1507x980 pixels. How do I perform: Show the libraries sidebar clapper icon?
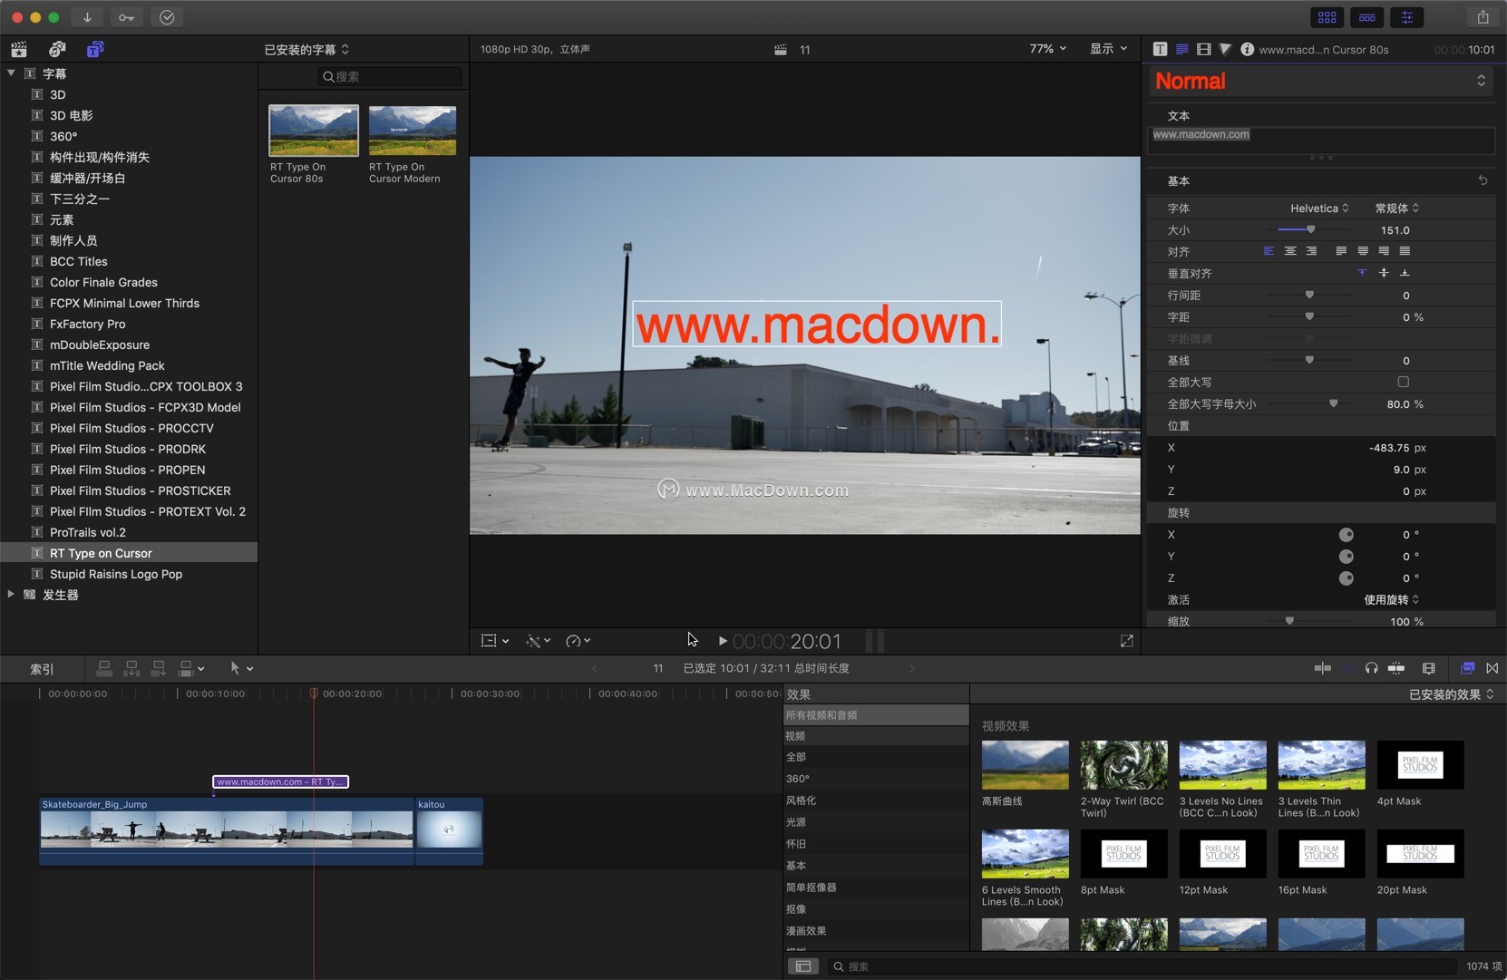(x=19, y=49)
